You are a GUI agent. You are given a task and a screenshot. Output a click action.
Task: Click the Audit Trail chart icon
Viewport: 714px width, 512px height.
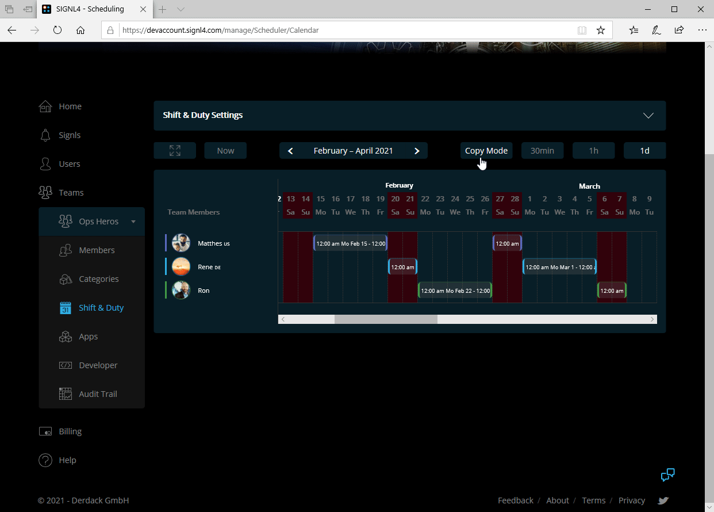66,394
